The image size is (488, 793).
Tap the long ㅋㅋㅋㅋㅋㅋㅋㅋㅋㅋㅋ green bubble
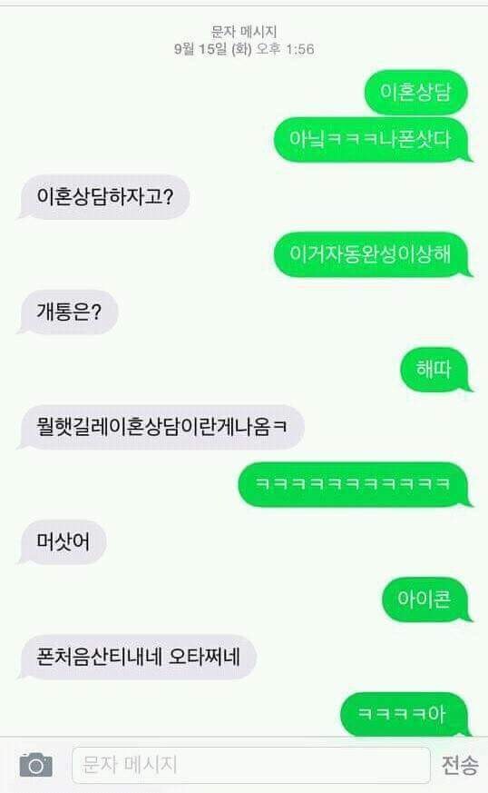click(x=354, y=484)
